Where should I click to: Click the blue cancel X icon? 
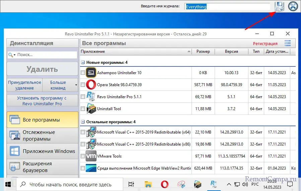(x=293, y=6)
